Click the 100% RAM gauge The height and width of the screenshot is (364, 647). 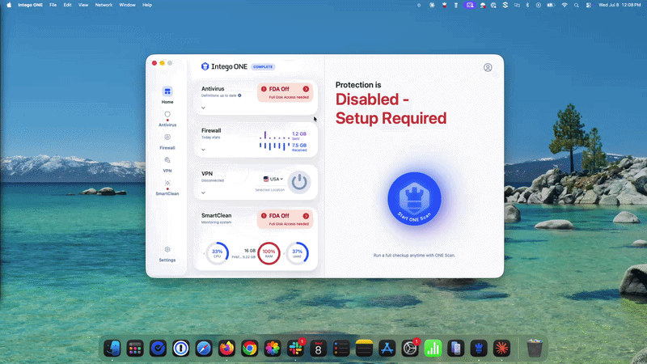(269, 253)
